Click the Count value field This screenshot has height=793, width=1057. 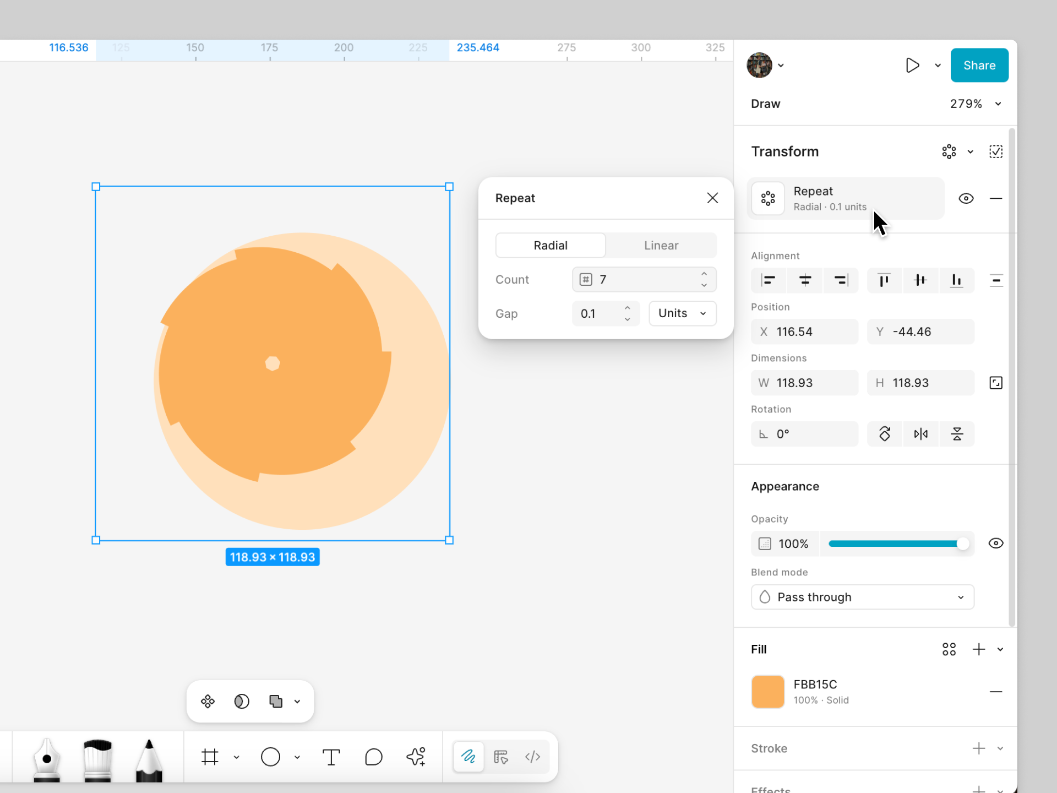point(644,279)
